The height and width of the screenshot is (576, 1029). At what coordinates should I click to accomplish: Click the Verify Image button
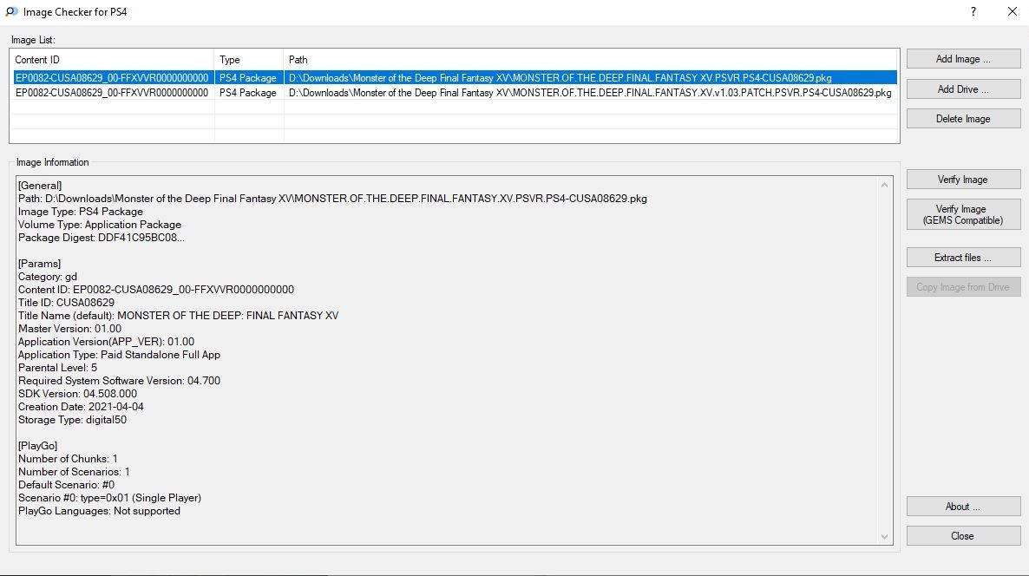point(963,179)
